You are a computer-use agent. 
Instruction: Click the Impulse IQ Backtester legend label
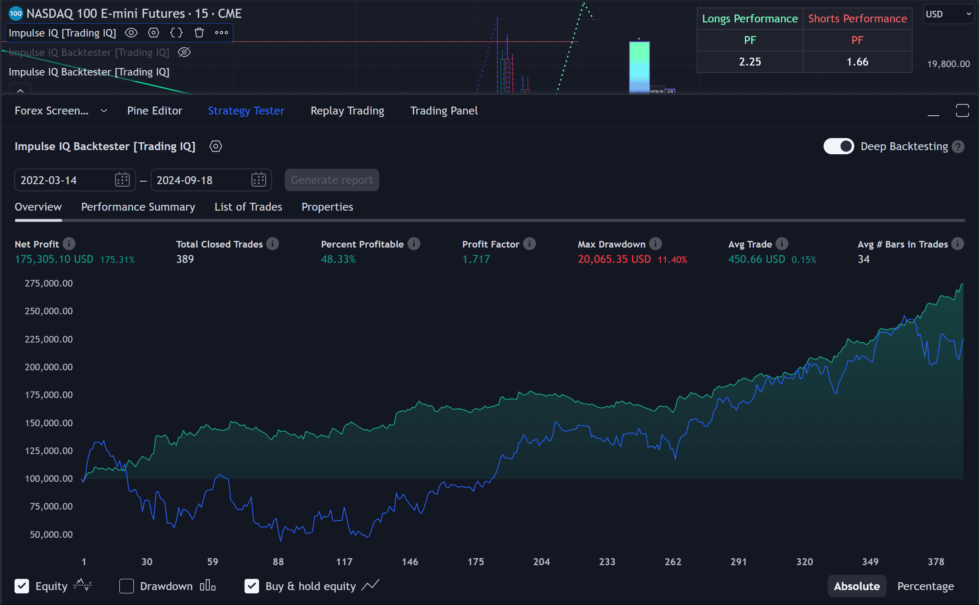click(89, 72)
